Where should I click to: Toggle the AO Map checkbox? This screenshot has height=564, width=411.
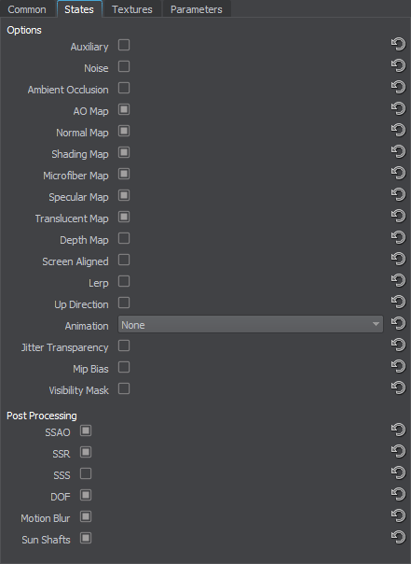124,109
